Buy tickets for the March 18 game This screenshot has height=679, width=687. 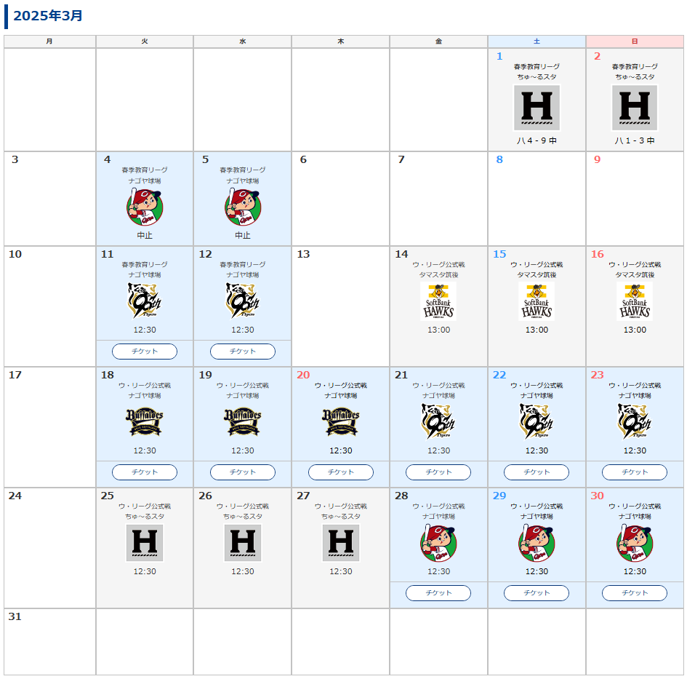click(x=145, y=472)
